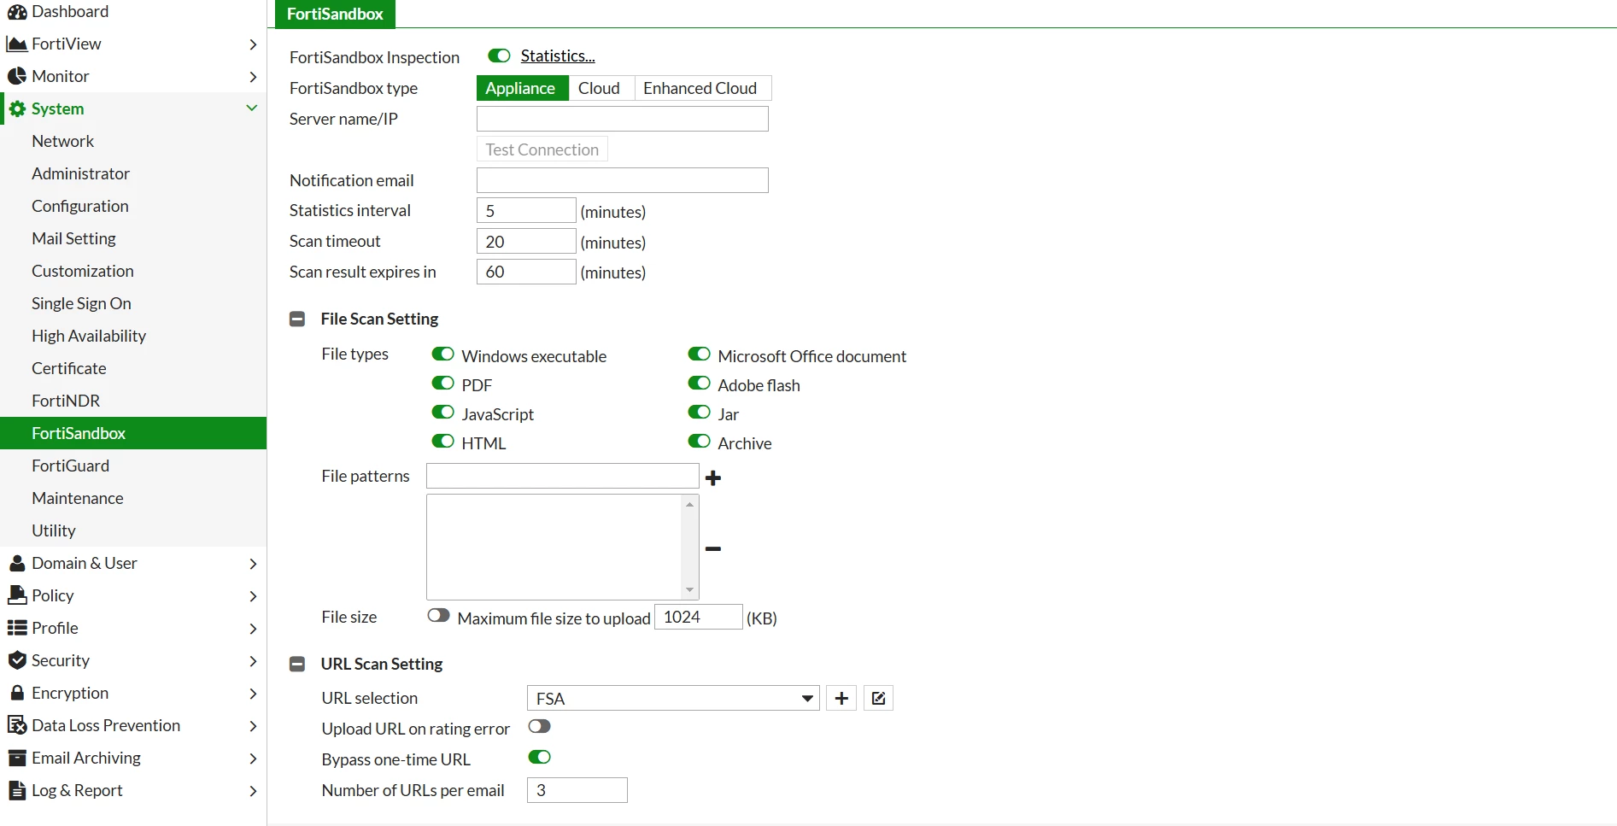Click the Statistics interval field

(526, 210)
